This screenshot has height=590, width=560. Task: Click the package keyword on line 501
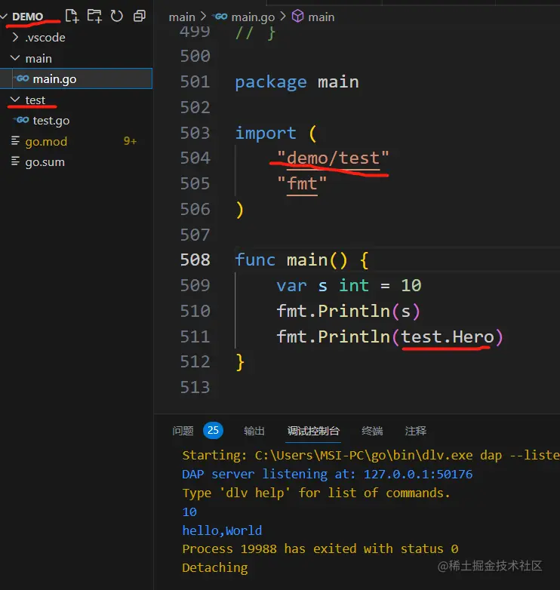271,82
